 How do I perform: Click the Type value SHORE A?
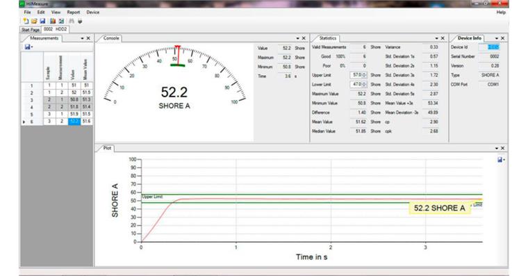pos(489,75)
